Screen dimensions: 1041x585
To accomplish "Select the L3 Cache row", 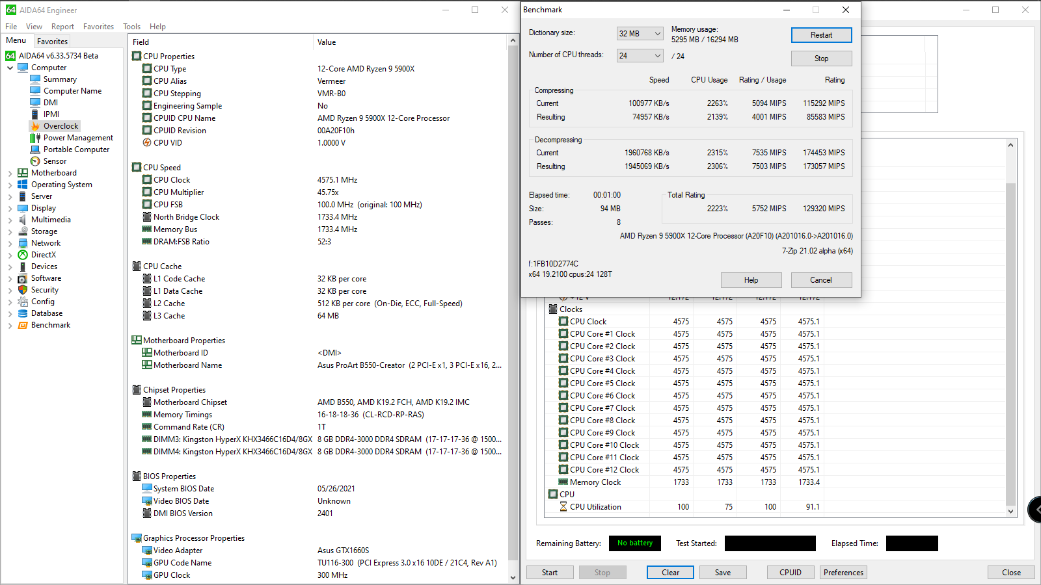I will click(318, 316).
